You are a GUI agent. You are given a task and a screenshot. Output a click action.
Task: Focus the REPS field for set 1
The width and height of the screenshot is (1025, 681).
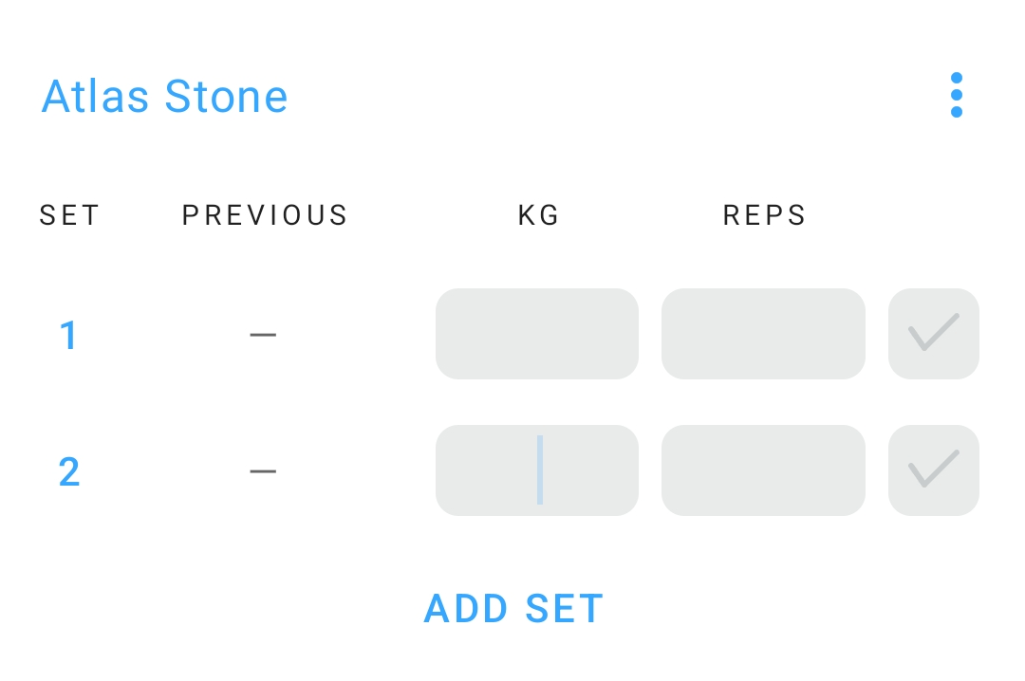(763, 334)
